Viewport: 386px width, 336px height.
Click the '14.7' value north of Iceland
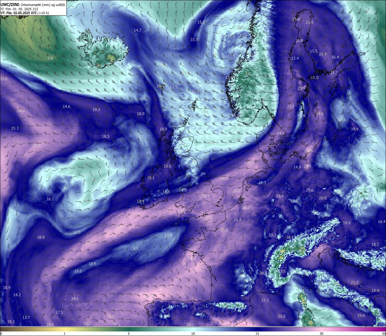138,30
